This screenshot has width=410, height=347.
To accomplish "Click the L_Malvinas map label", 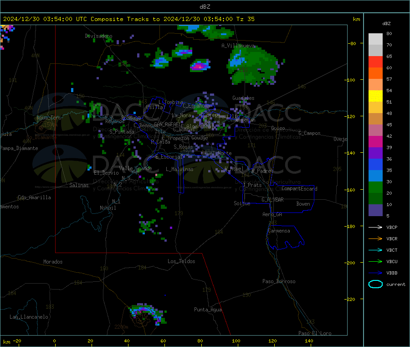I will click(179, 169).
